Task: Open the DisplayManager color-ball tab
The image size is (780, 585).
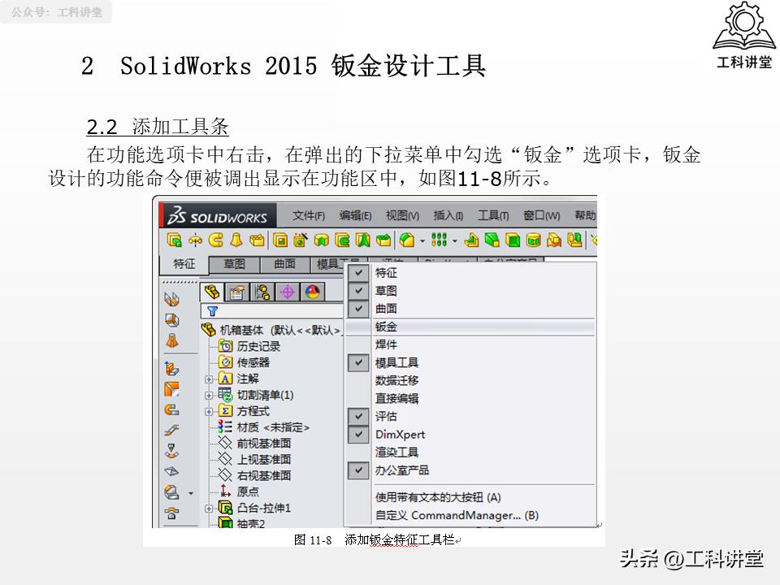Action: [312, 292]
